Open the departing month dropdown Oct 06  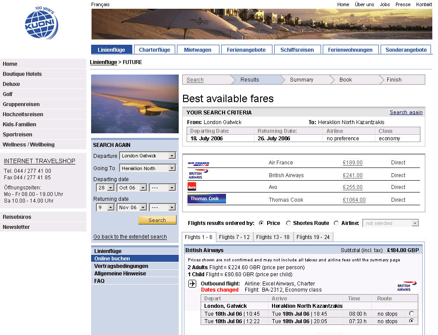(x=132, y=187)
